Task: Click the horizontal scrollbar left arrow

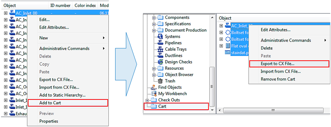Action: [x=220, y=110]
